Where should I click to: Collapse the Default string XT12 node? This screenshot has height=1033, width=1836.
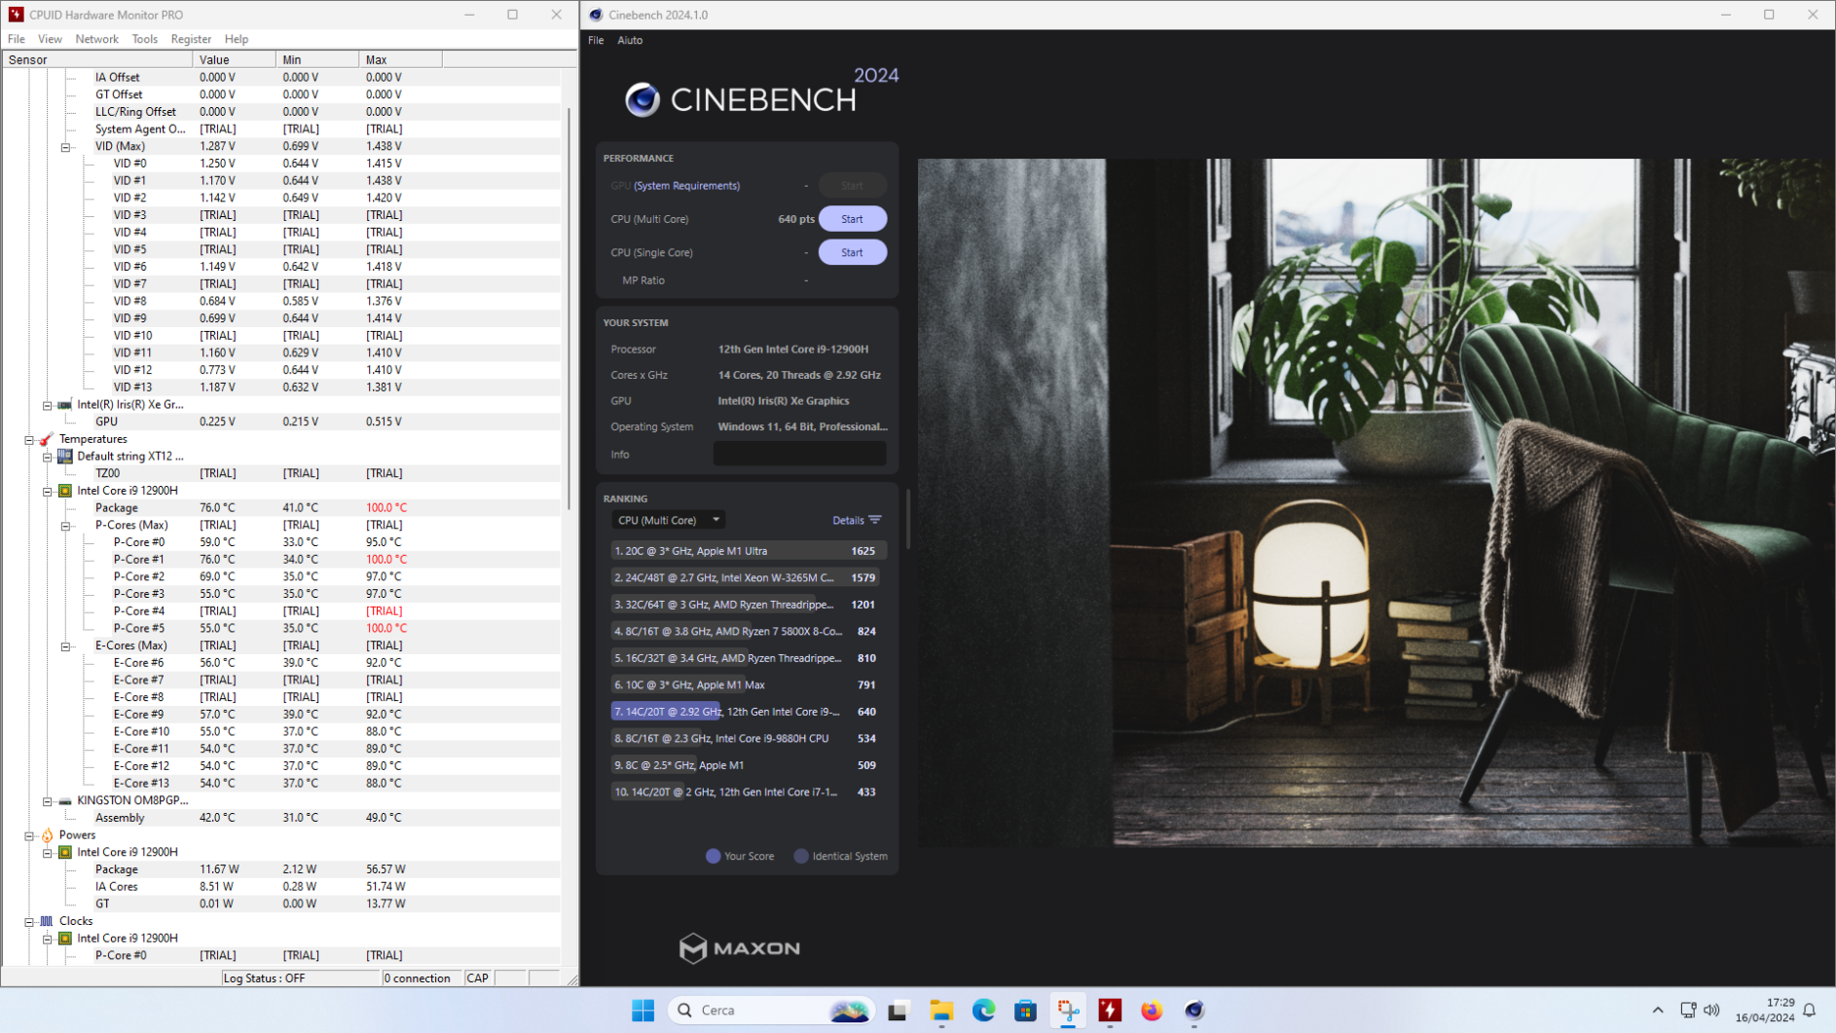[47, 457]
